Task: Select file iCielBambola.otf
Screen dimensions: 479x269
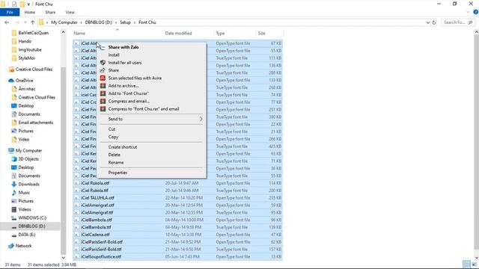Action: click(x=97, y=220)
